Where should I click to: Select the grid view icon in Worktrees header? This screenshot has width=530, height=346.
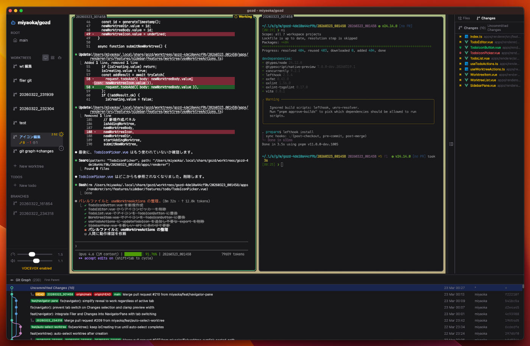(x=53, y=58)
